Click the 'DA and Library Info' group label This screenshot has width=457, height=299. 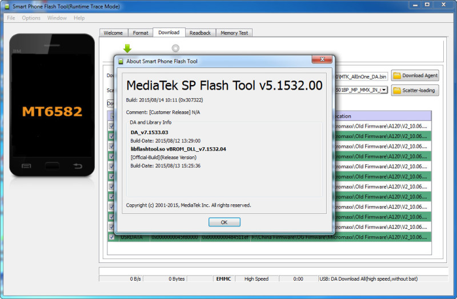[150, 122]
